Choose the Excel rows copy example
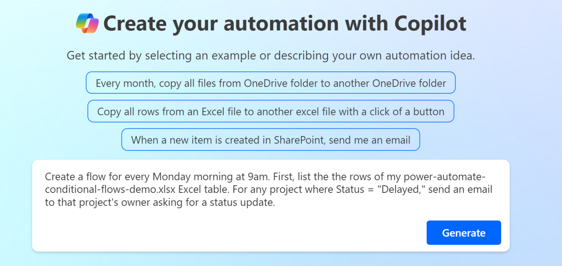 point(271,111)
